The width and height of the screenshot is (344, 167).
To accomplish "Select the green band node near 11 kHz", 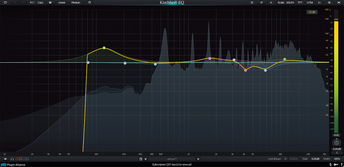I will click(x=285, y=59).
